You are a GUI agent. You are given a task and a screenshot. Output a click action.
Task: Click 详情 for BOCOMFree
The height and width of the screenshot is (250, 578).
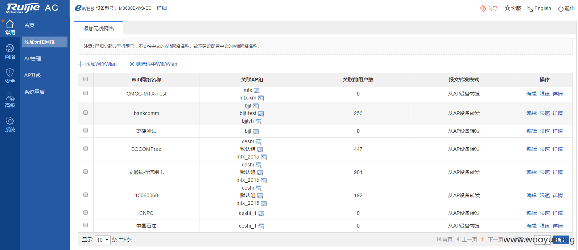(558, 149)
